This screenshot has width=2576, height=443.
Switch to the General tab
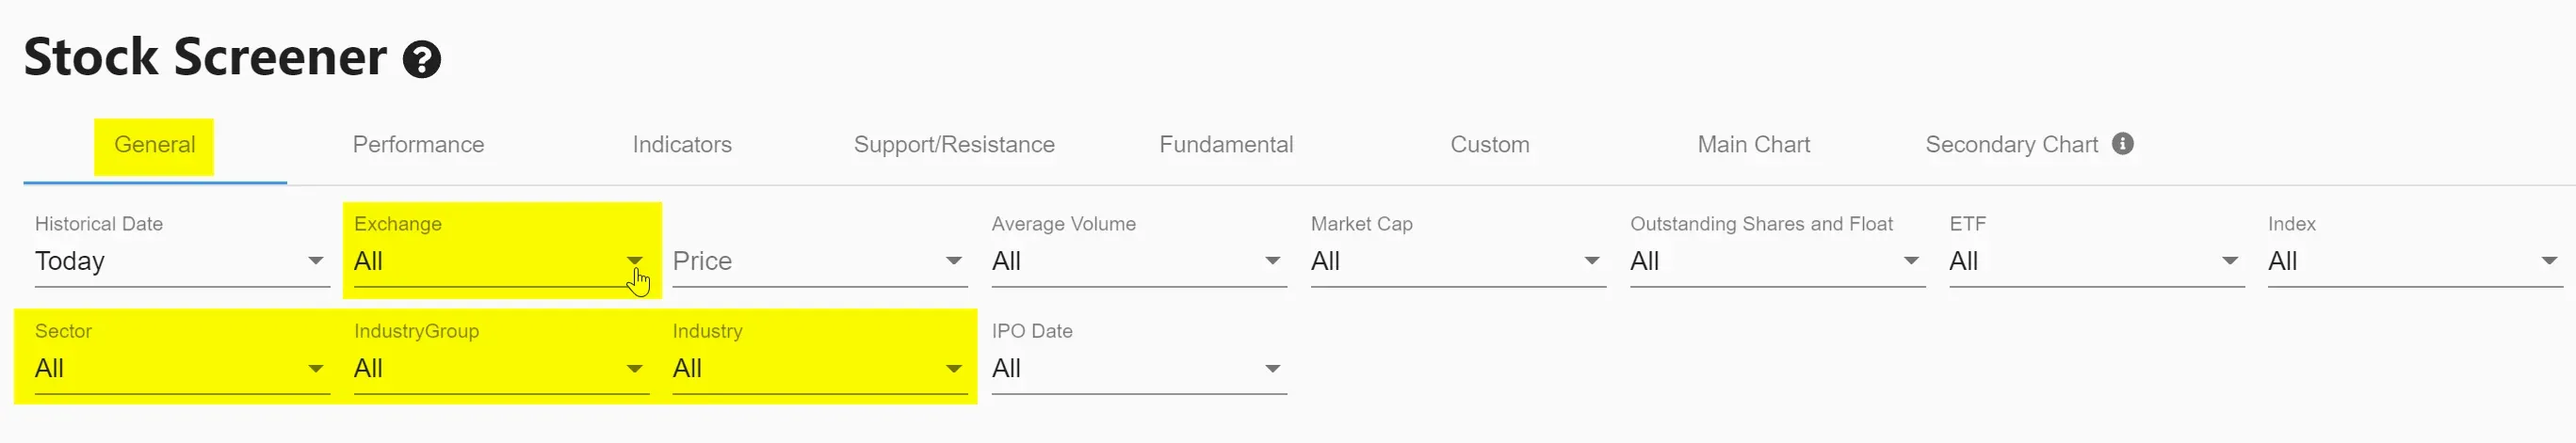(x=155, y=145)
